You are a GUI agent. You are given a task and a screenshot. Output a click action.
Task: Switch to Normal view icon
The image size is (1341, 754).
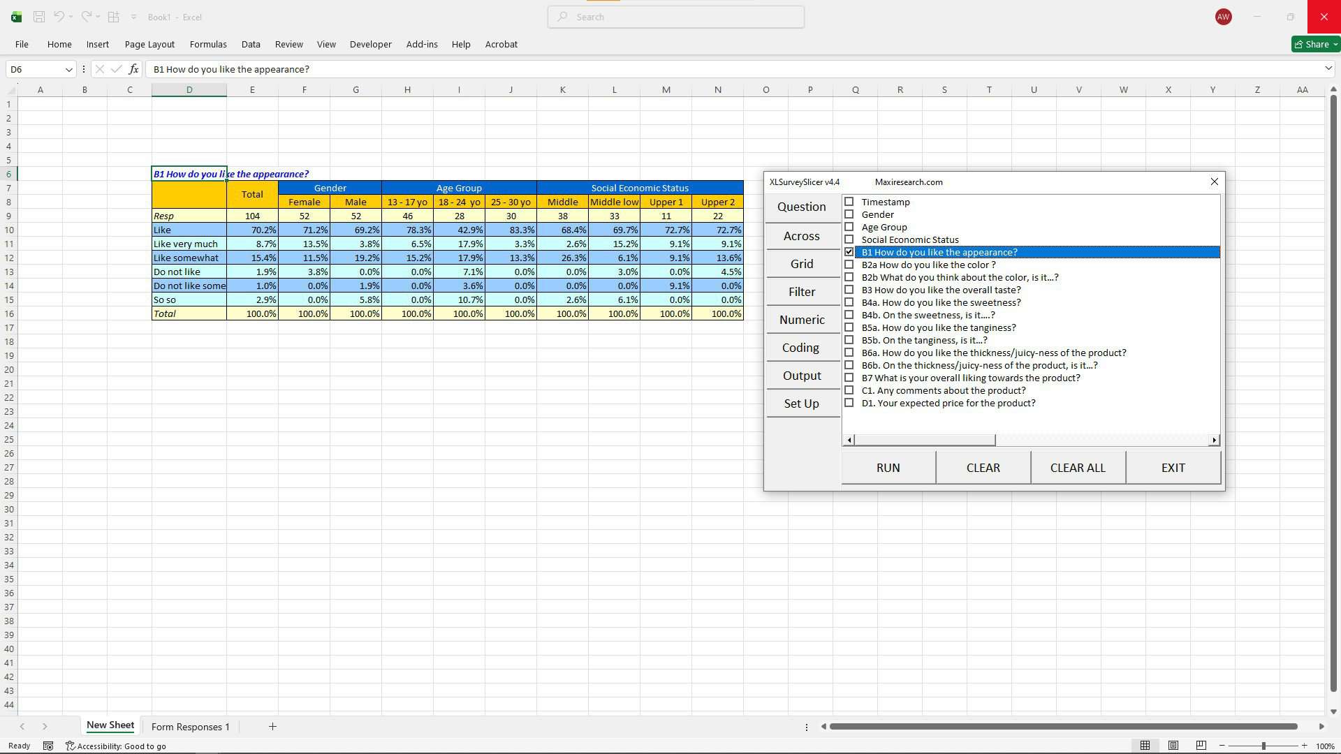pyautogui.click(x=1145, y=746)
